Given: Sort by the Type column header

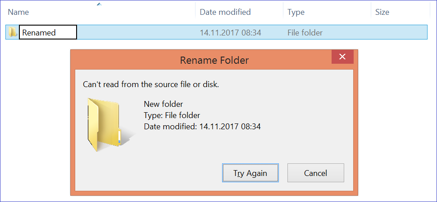Looking at the screenshot, I should click(327, 12).
